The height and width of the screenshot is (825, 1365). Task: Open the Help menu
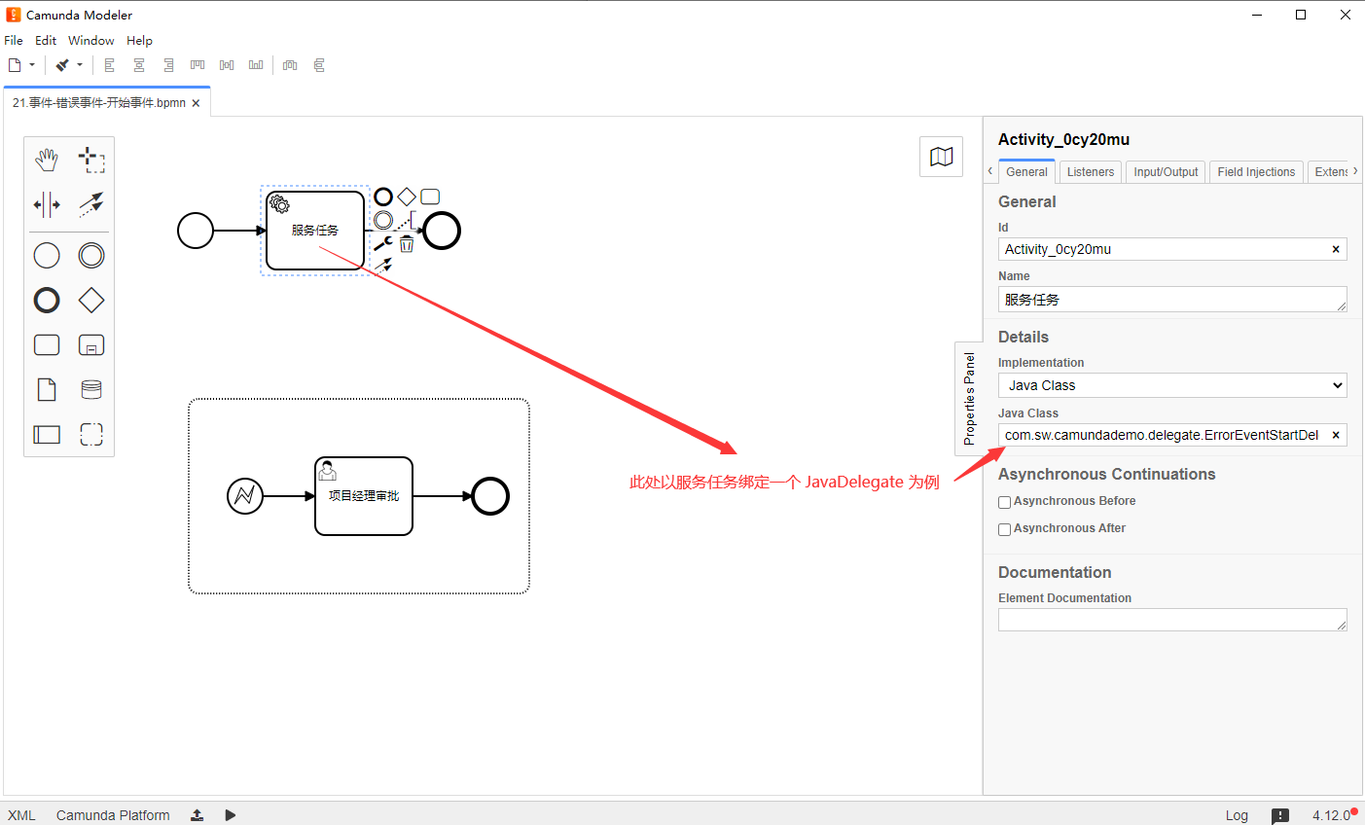pos(139,40)
